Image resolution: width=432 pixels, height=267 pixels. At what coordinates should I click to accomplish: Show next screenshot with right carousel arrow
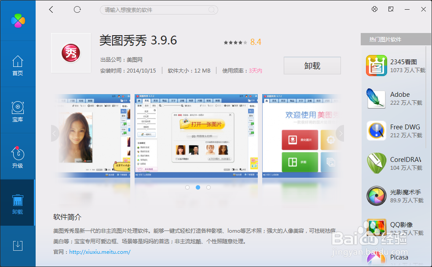[340, 134]
